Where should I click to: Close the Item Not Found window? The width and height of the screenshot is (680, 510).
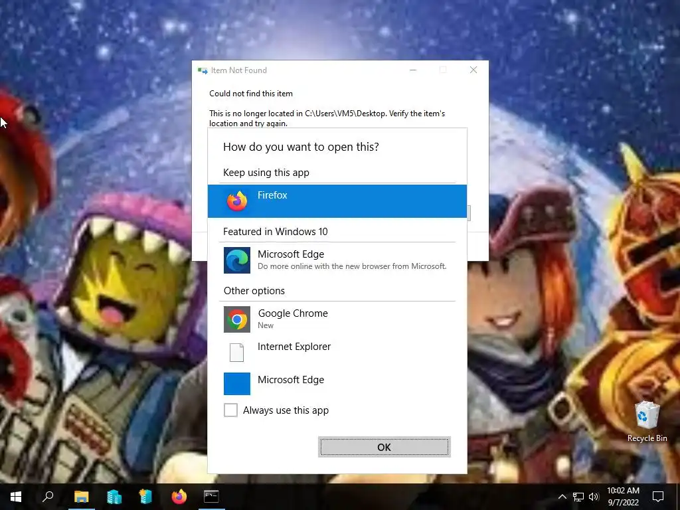[473, 70]
